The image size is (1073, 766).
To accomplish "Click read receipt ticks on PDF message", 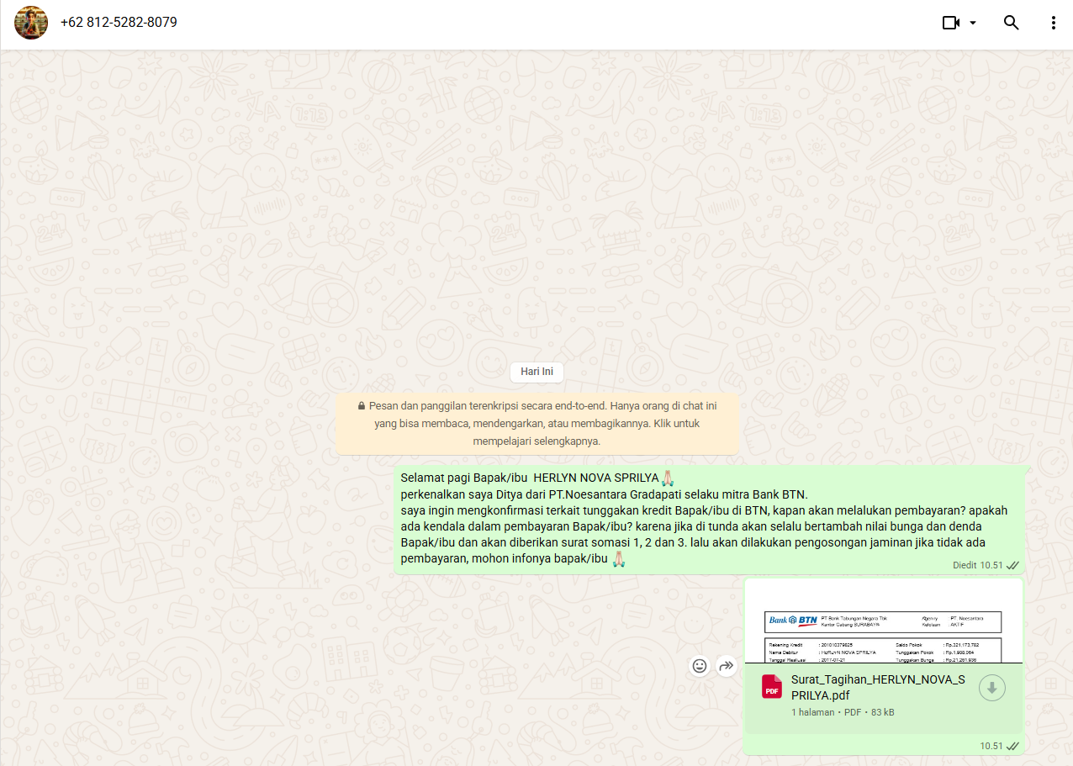I will [1012, 746].
